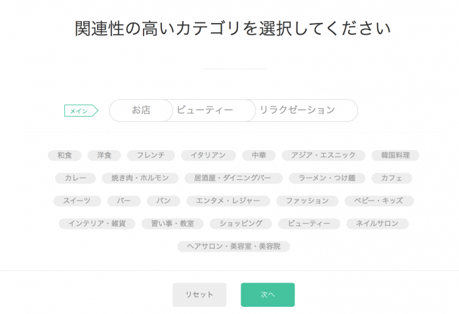Choose the フレンチ category tag

(x=151, y=155)
